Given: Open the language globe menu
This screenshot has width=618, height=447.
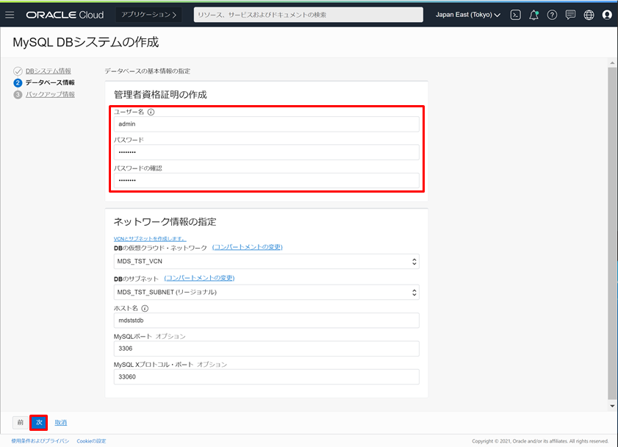Looking at the screenshot, I should click(x=589, y=15).
